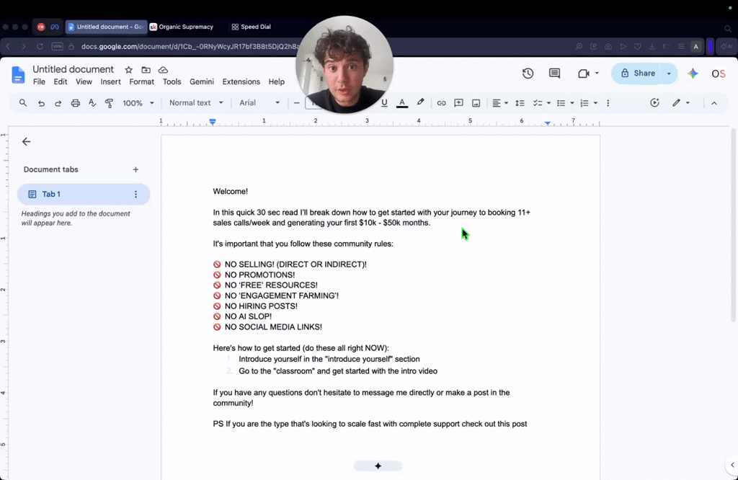Redo the last action
This screenshot has height=480, width=738.
(58, 103)
